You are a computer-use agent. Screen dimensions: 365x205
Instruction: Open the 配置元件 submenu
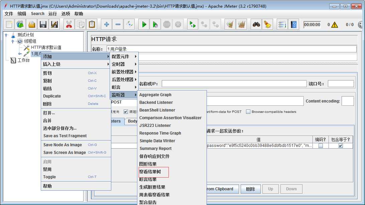point(124,56)
